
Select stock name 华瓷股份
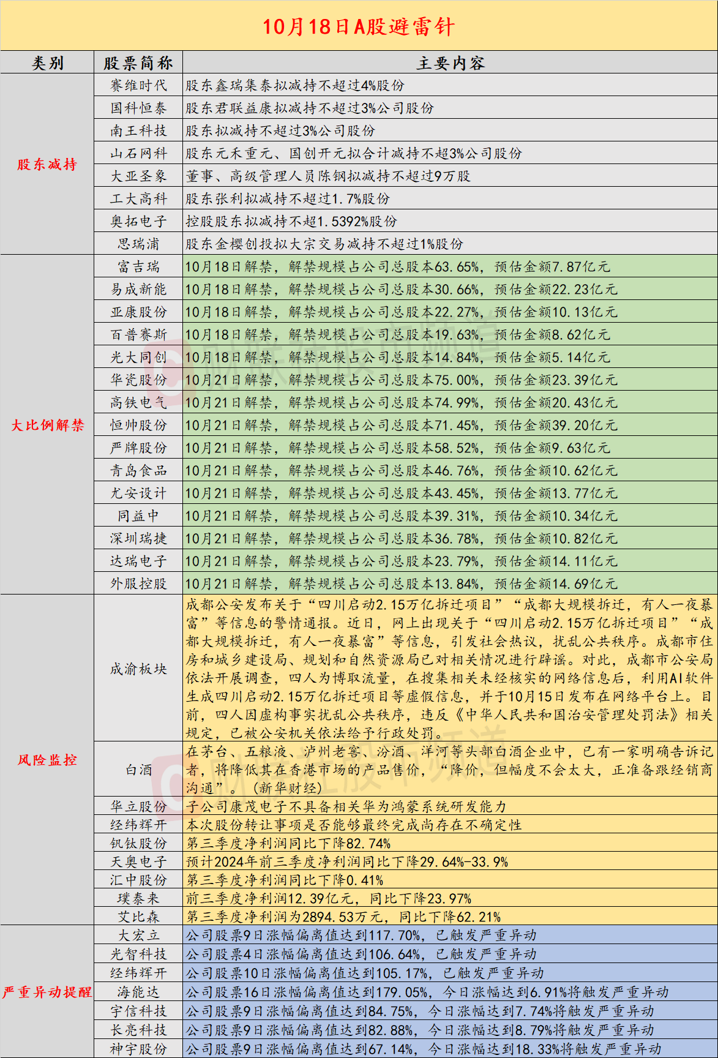[138, 380]
